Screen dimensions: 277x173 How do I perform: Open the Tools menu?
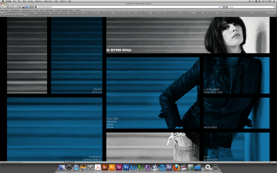pyautogui.click(x=56, y=1)
